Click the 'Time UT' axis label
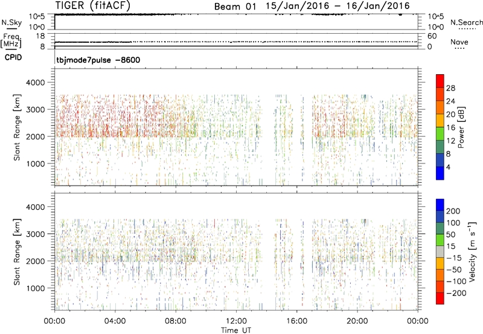The image size is (483, 334). click(x=236, y=330)
